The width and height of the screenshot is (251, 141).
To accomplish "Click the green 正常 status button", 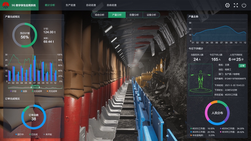I will point(242,65).
